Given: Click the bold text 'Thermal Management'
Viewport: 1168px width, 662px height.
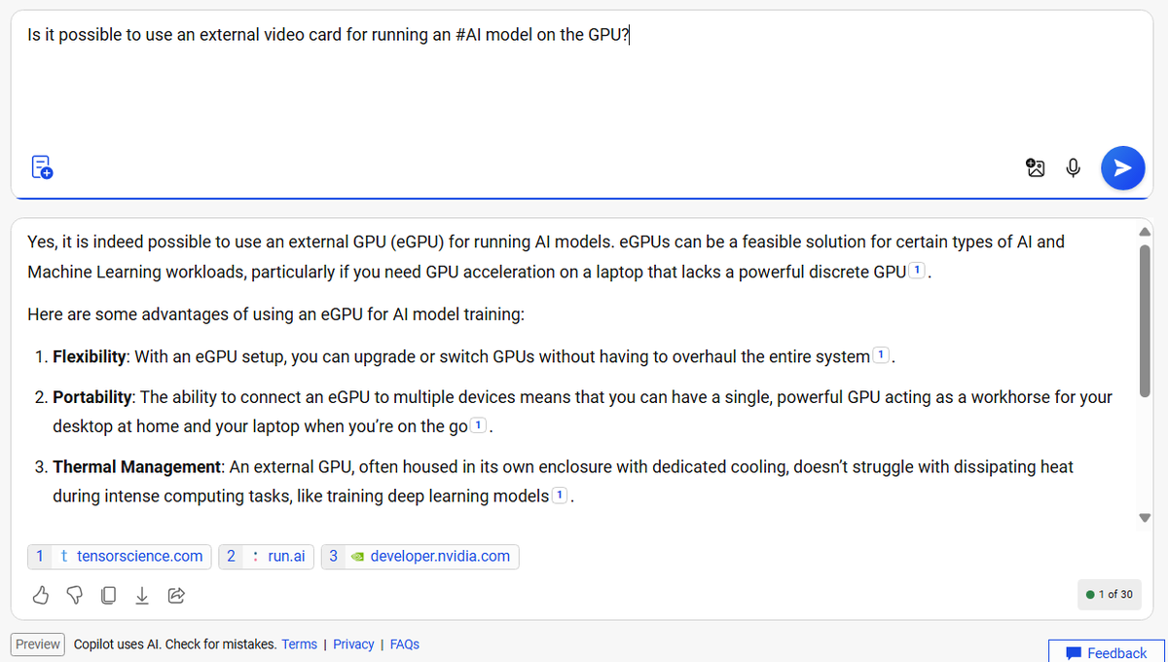Looking at the screenshot, I should click(138, 467).
